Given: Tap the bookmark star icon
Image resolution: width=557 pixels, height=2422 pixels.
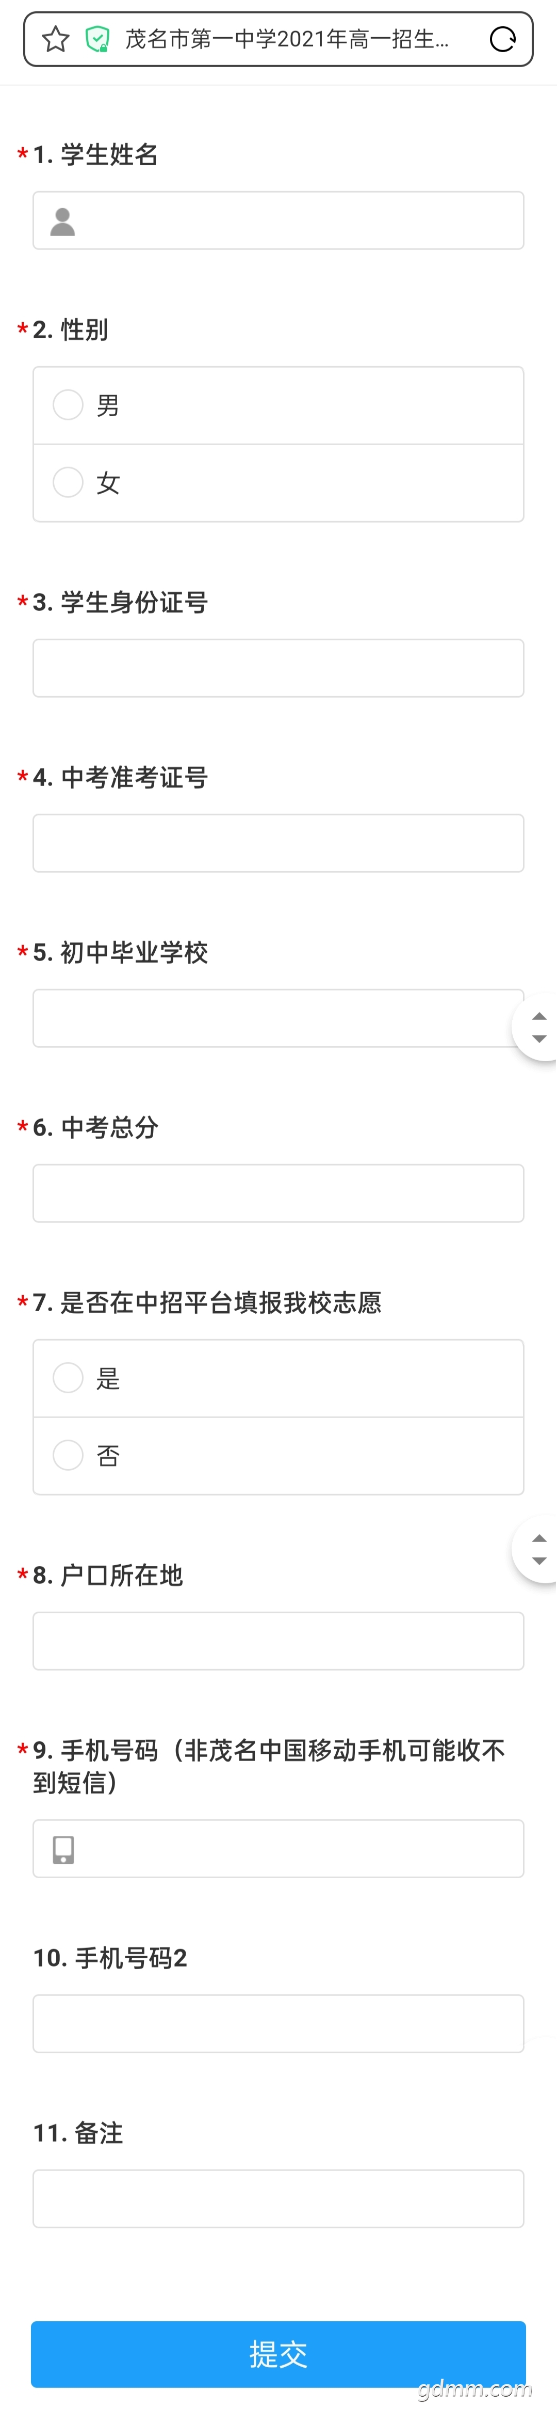Looking at the screenshot, I should pyautogui.click(x=55, y=39).
